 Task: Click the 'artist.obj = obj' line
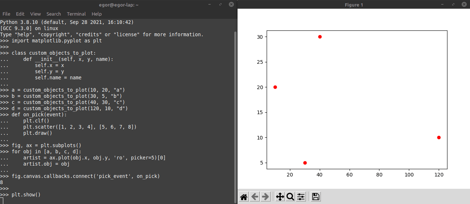coord(35,164)
